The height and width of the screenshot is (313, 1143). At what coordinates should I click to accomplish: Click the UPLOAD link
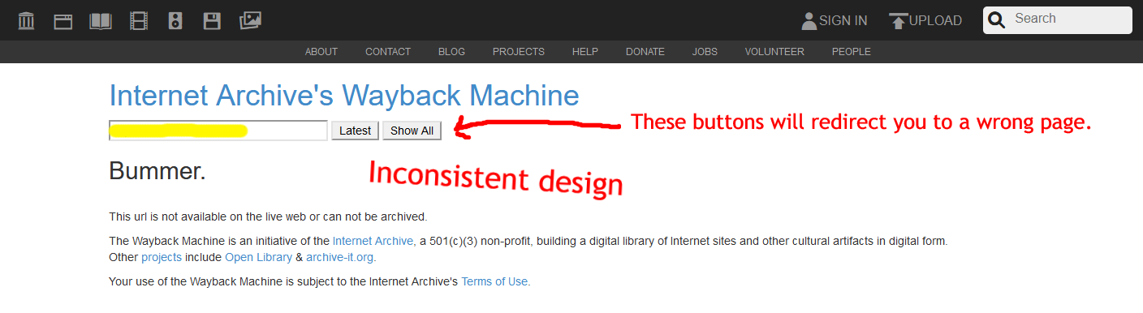coord(935,21)
